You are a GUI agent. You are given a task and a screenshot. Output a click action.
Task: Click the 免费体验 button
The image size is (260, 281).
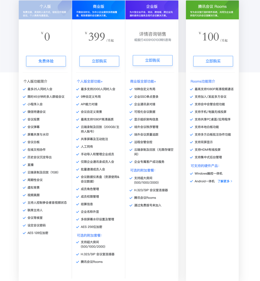click(x=46, y=61)
